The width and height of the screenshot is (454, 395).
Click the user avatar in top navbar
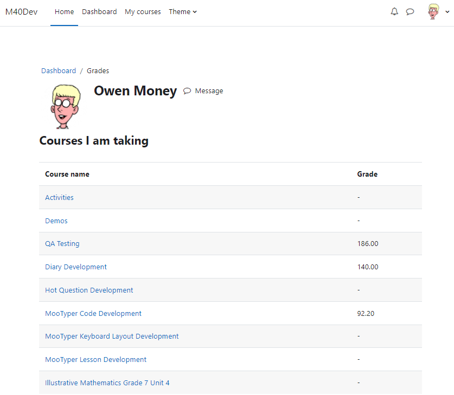(x=433, y=11)
